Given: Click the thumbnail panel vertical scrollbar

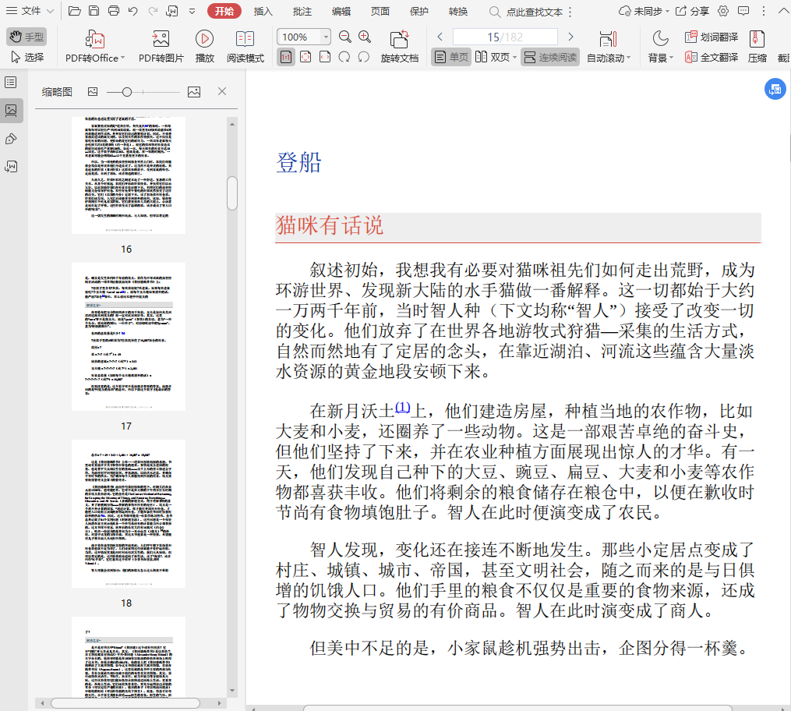Looking at the screenshot, I should pyautogui.click(x=232, y=193).
